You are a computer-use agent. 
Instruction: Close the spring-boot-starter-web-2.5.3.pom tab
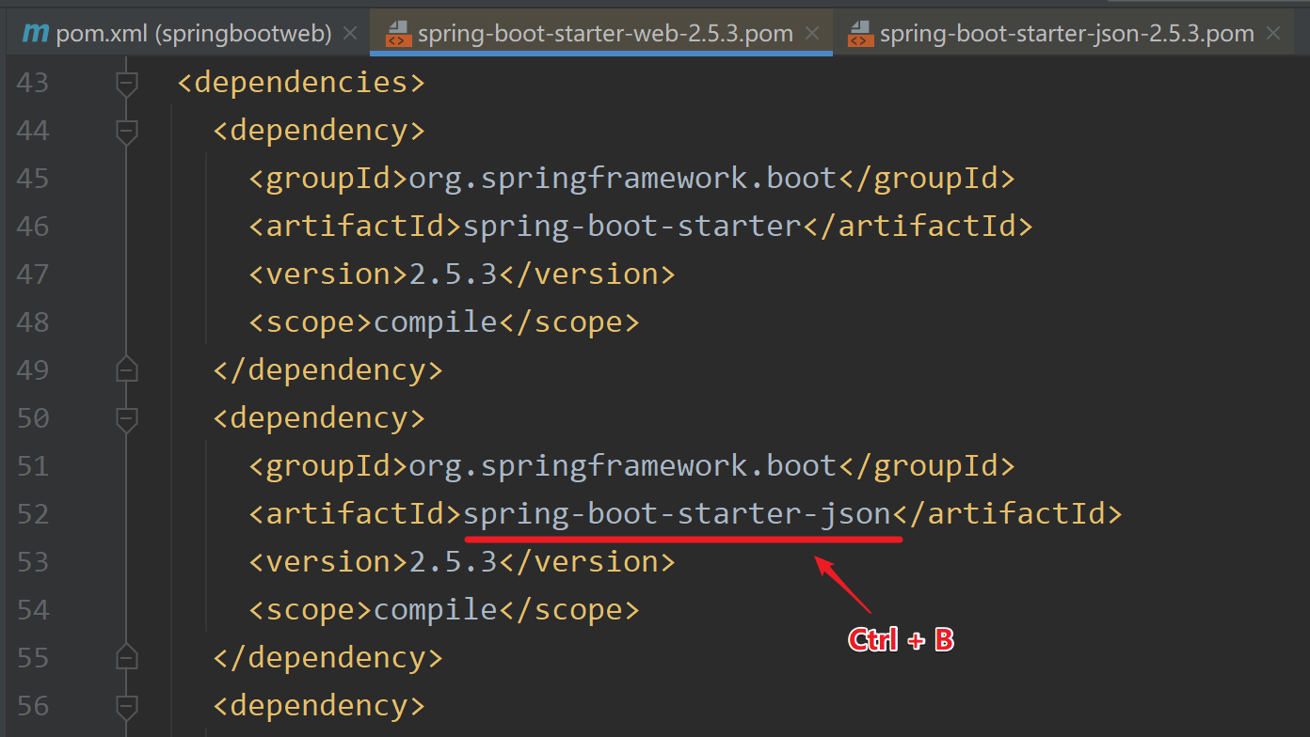(x=811, y=34)
